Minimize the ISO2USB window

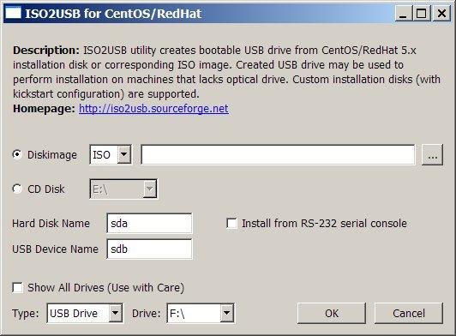[x=403, y=14]
